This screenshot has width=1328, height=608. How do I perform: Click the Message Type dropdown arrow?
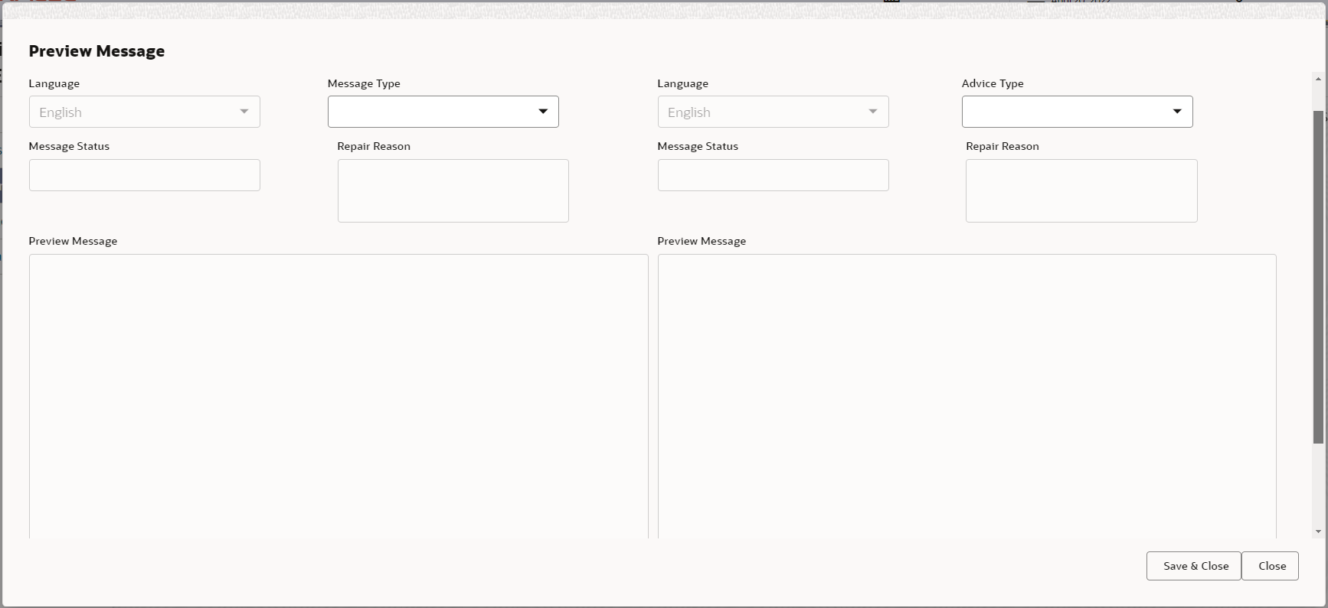point(543,112)
